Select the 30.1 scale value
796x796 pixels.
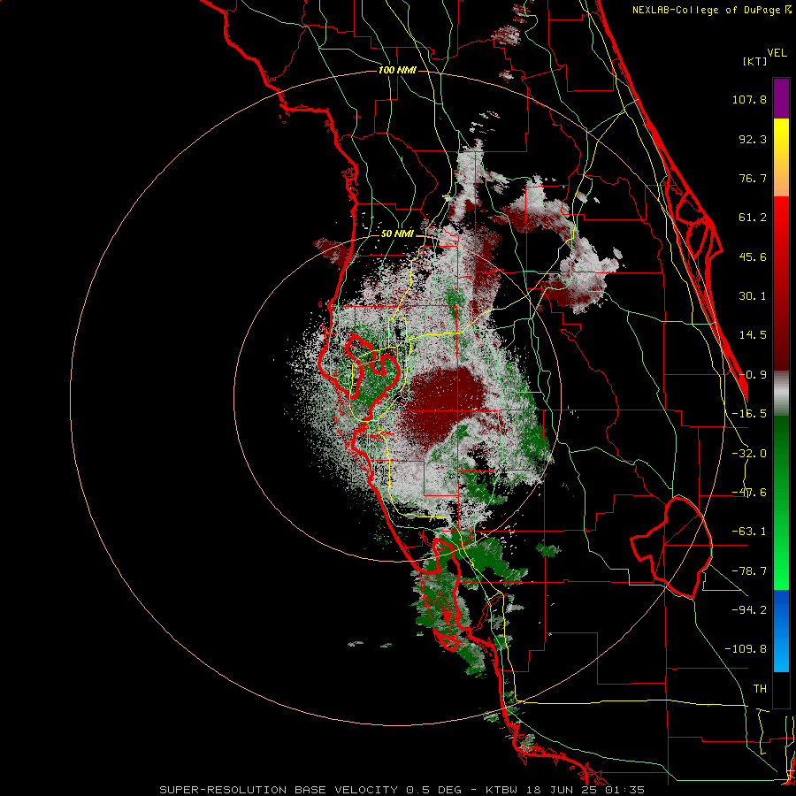[753, 296]
